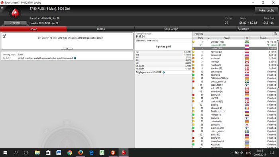Select player JappLife850 in the list
The image size is (279, 157).
(234, 85)
